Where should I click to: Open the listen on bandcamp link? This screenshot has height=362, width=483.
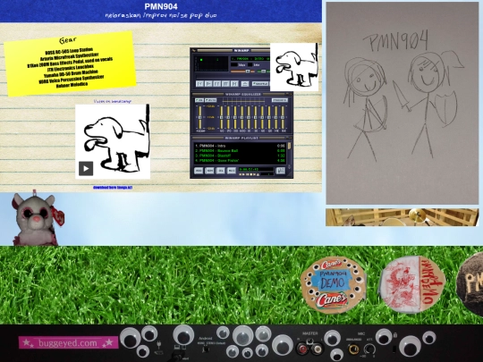(x=113, y=101)
